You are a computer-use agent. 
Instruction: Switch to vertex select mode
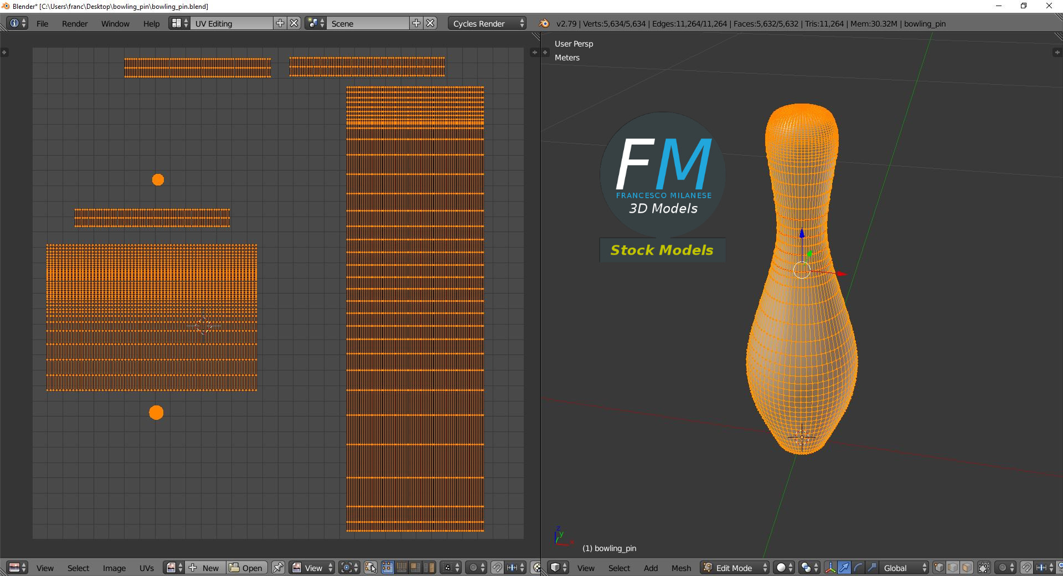939,568
